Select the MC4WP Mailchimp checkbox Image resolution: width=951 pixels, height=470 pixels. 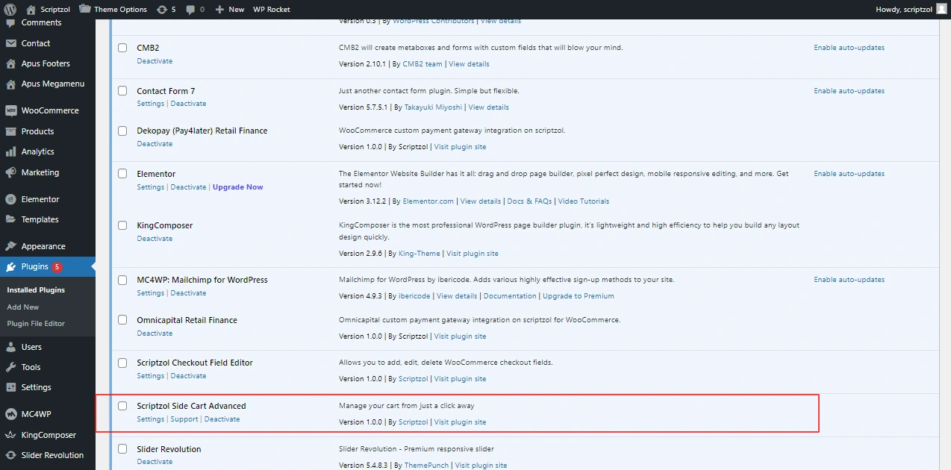[x=122, y=280]
